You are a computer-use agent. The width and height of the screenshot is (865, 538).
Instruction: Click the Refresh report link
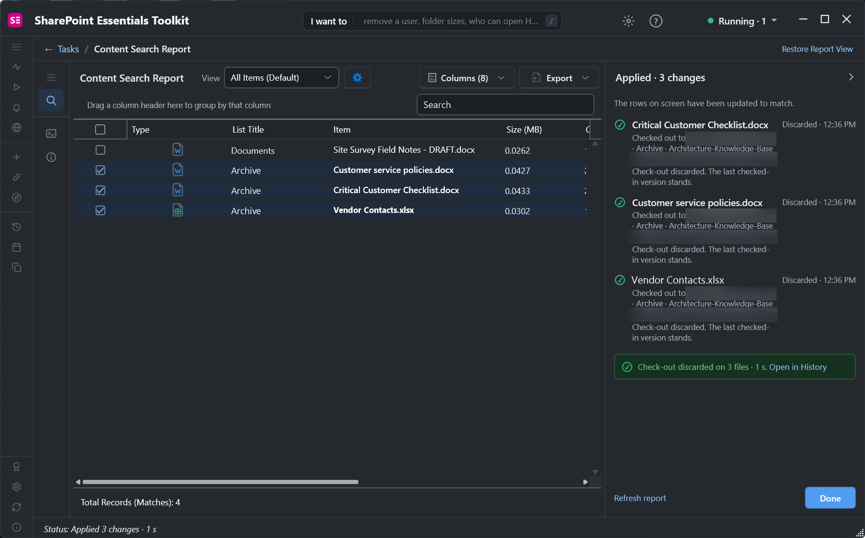pos(640,498)
